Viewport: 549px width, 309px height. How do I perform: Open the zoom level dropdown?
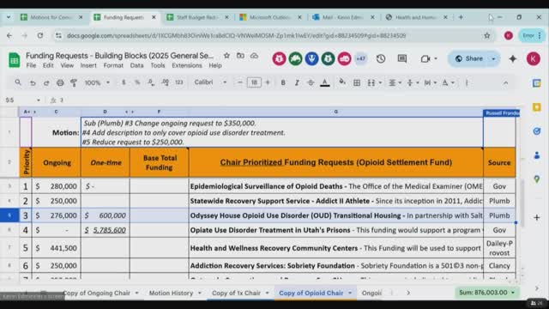coord(97,82)
